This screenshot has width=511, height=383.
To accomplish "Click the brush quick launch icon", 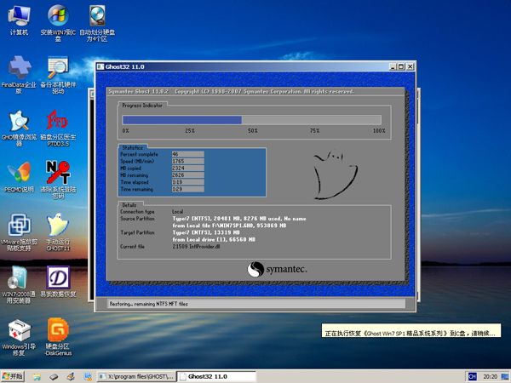I will click(x=71, y=377).
